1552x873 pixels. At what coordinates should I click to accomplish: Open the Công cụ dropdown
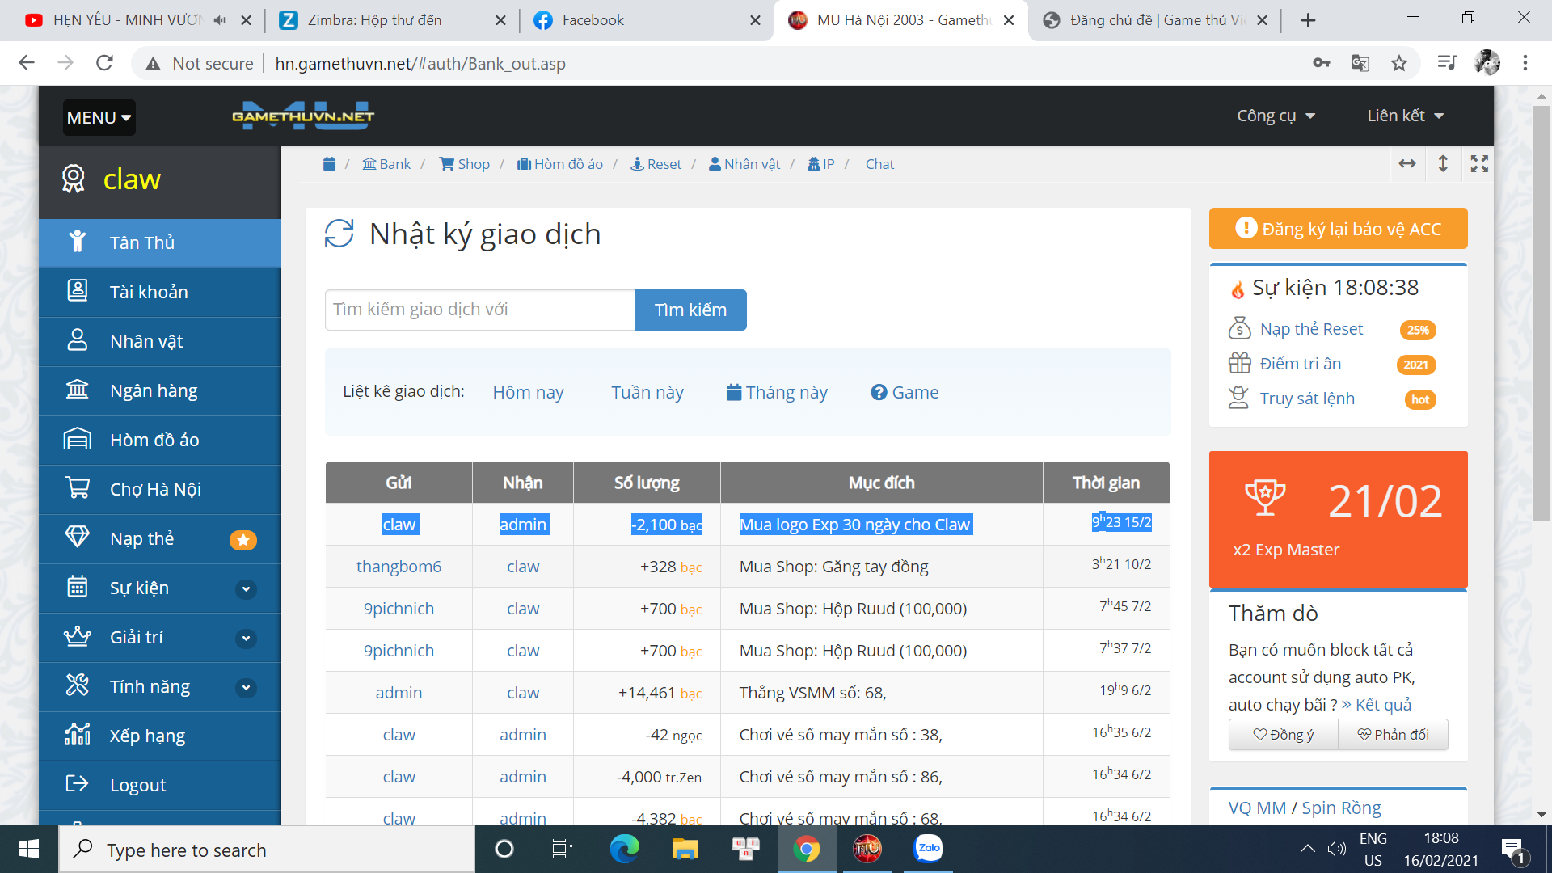[1276, 116]
